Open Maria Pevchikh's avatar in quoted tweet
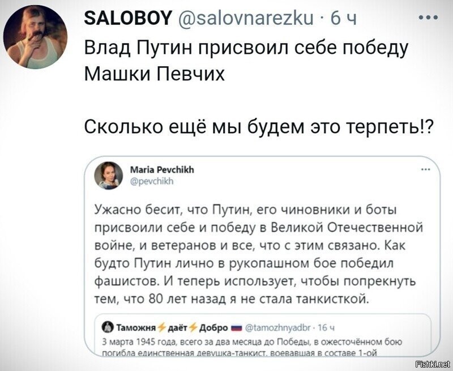453x371 pixels. click(x=109, y=176)
